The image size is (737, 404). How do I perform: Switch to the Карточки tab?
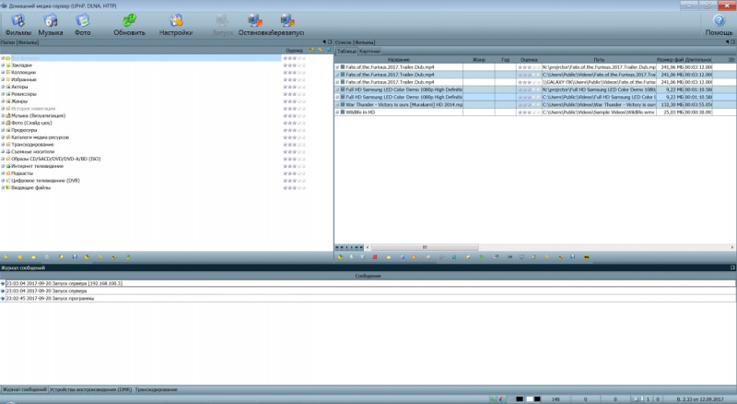pyautogui.click(x=369, y=51)
